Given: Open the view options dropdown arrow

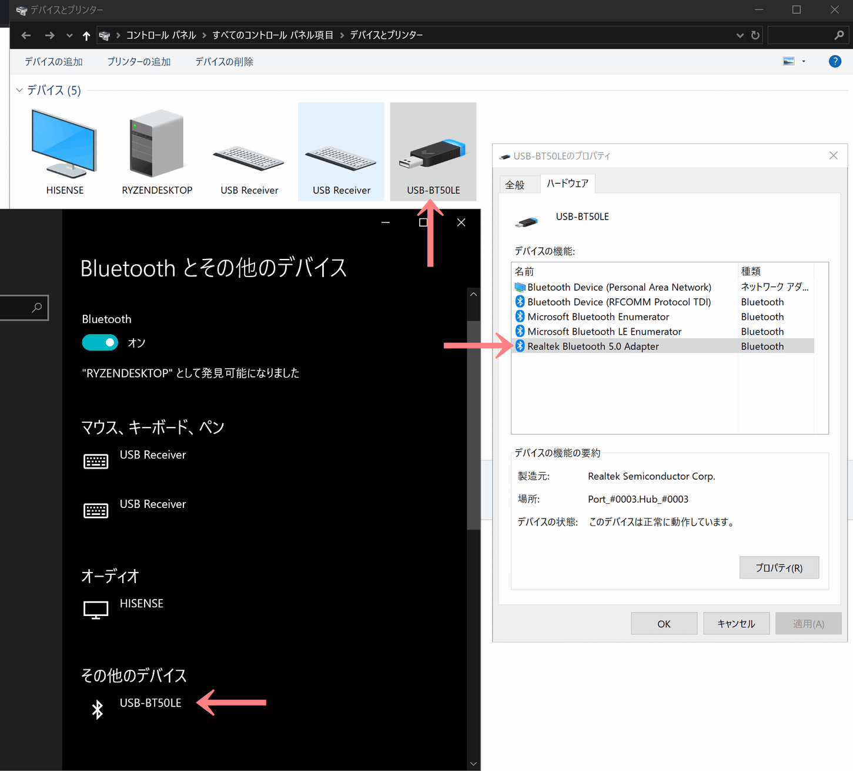Looking at the screenshot, I should [804, 62].
